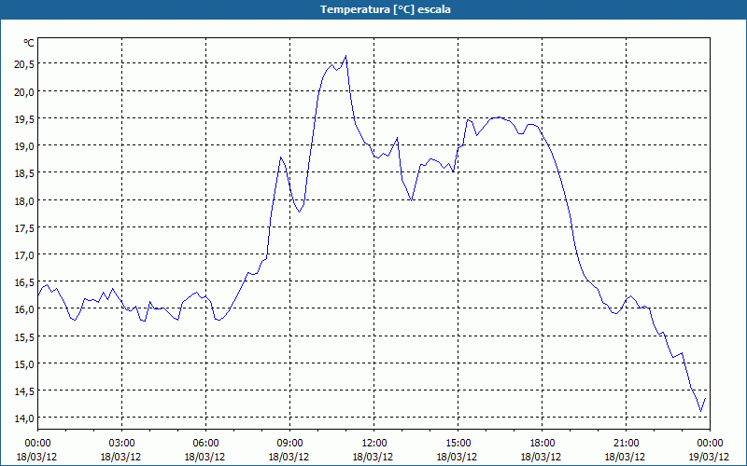The image size is (747, 466).
Task: Select the 20,0 y-axis value
Action: [x=24, y=92]
